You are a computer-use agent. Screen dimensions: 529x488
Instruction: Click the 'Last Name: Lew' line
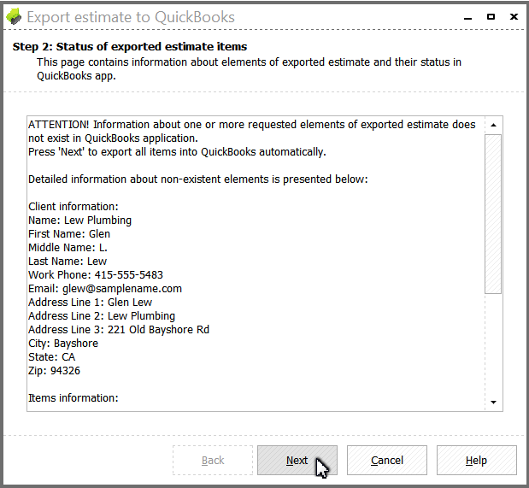[x=68, y=262]
